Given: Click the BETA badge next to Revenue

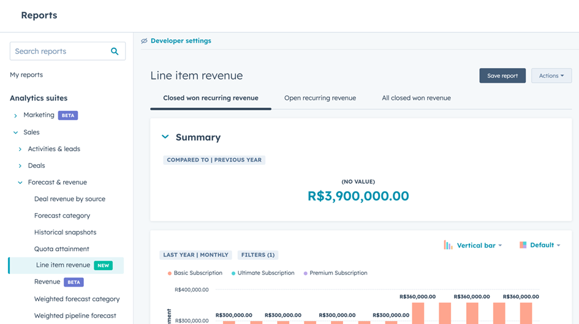Looking at the screenshot, I should tap(74, 282).
